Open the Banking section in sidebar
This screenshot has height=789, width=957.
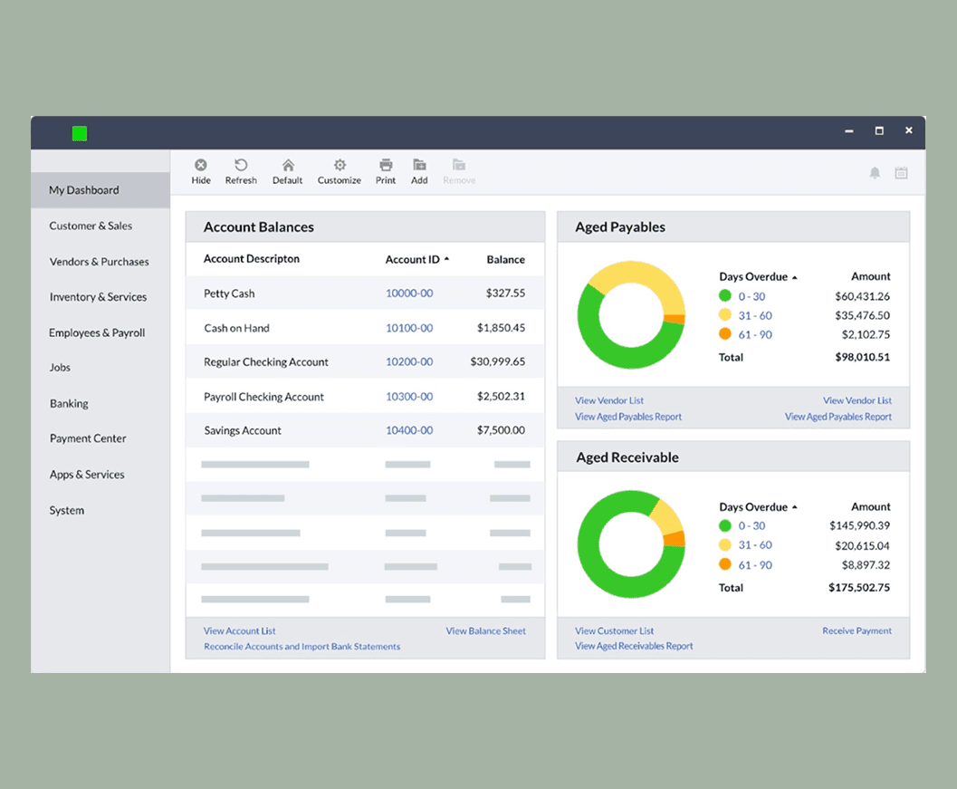pyautogui.click(x=69, y=403)
